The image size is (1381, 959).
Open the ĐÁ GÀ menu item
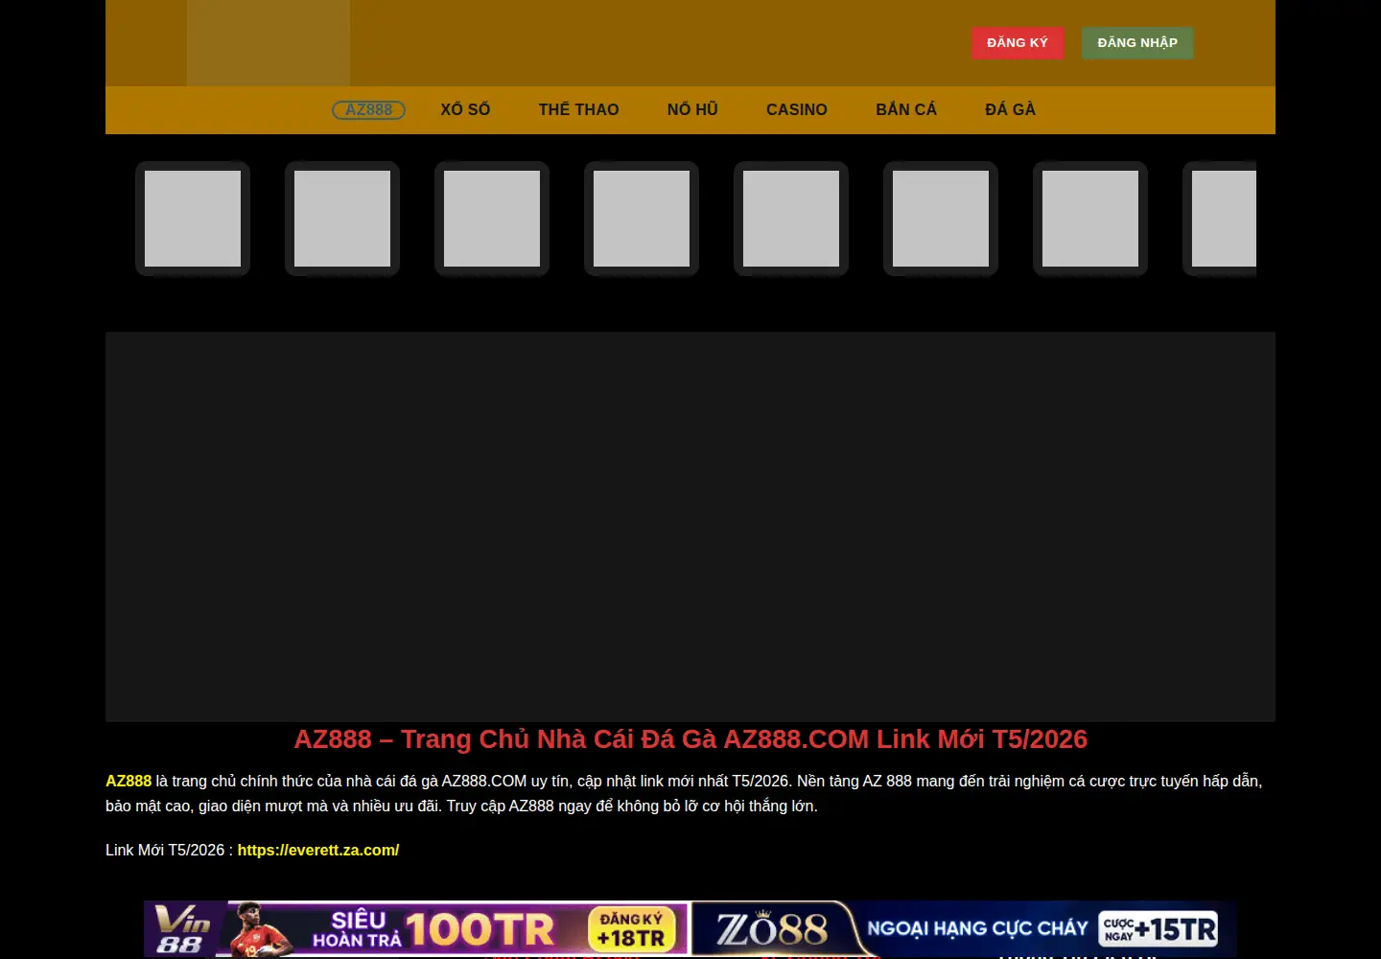[x=1010, y=110]
